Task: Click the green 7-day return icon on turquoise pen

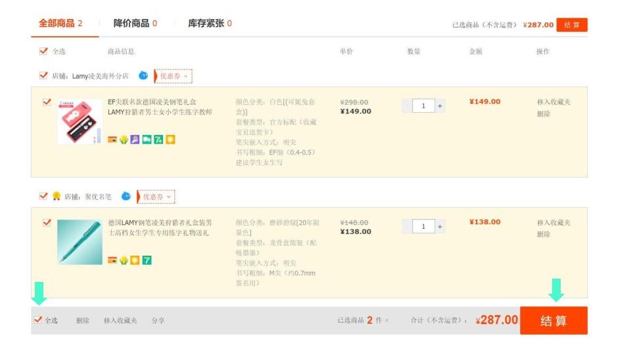Action: [x=147, y=260]
